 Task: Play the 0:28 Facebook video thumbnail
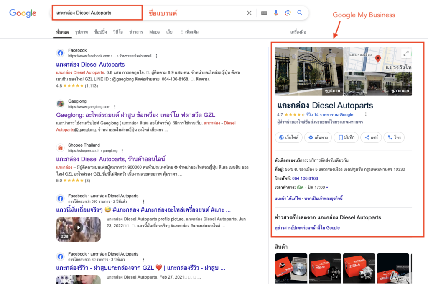click(78, 229)
